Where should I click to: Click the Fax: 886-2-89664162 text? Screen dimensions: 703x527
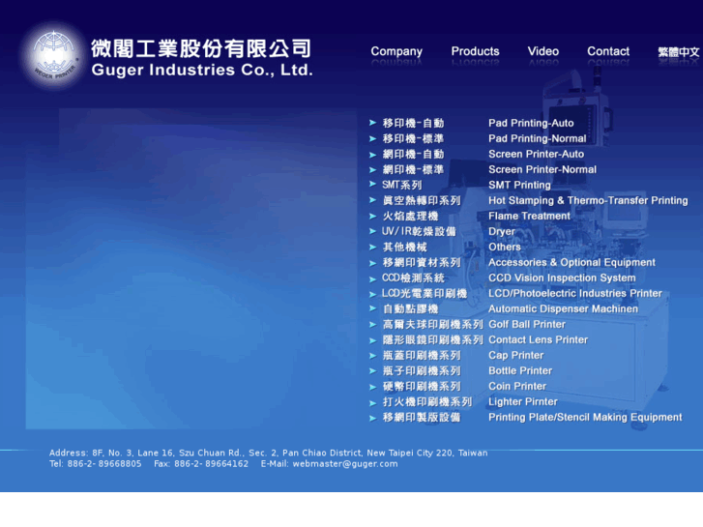pos(201,464)
